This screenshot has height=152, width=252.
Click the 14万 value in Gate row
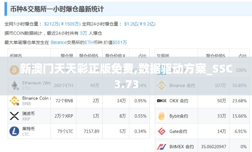[222, 131]
